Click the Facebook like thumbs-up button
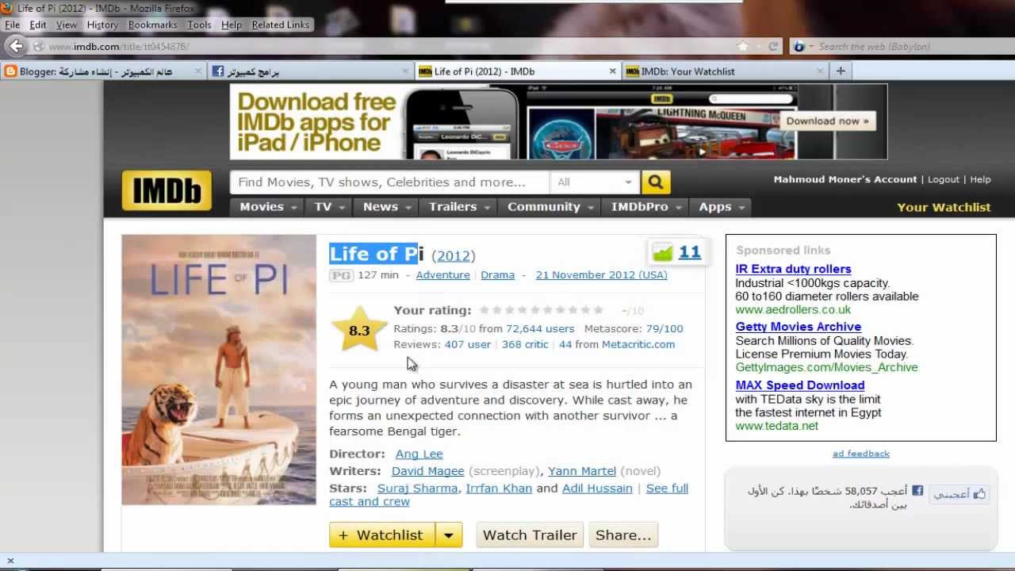This screenshot has width=1015, height=571. coord(959,494)
